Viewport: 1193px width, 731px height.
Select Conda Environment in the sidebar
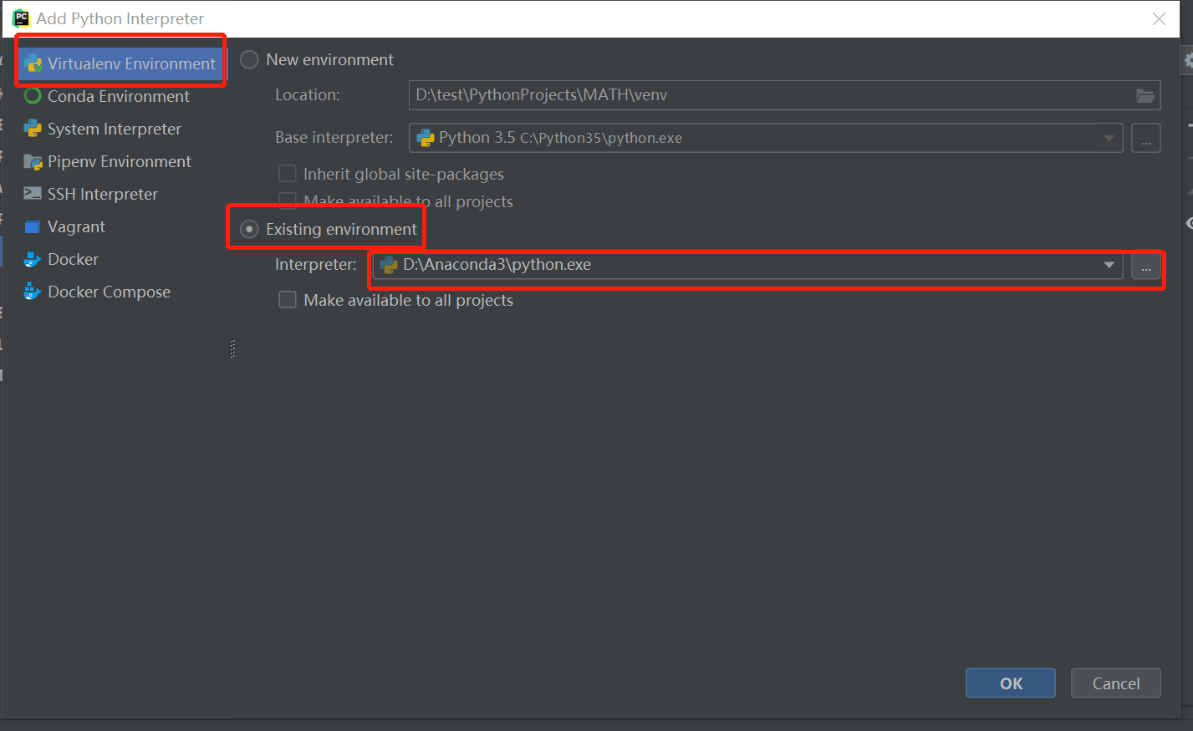point(118,96)
